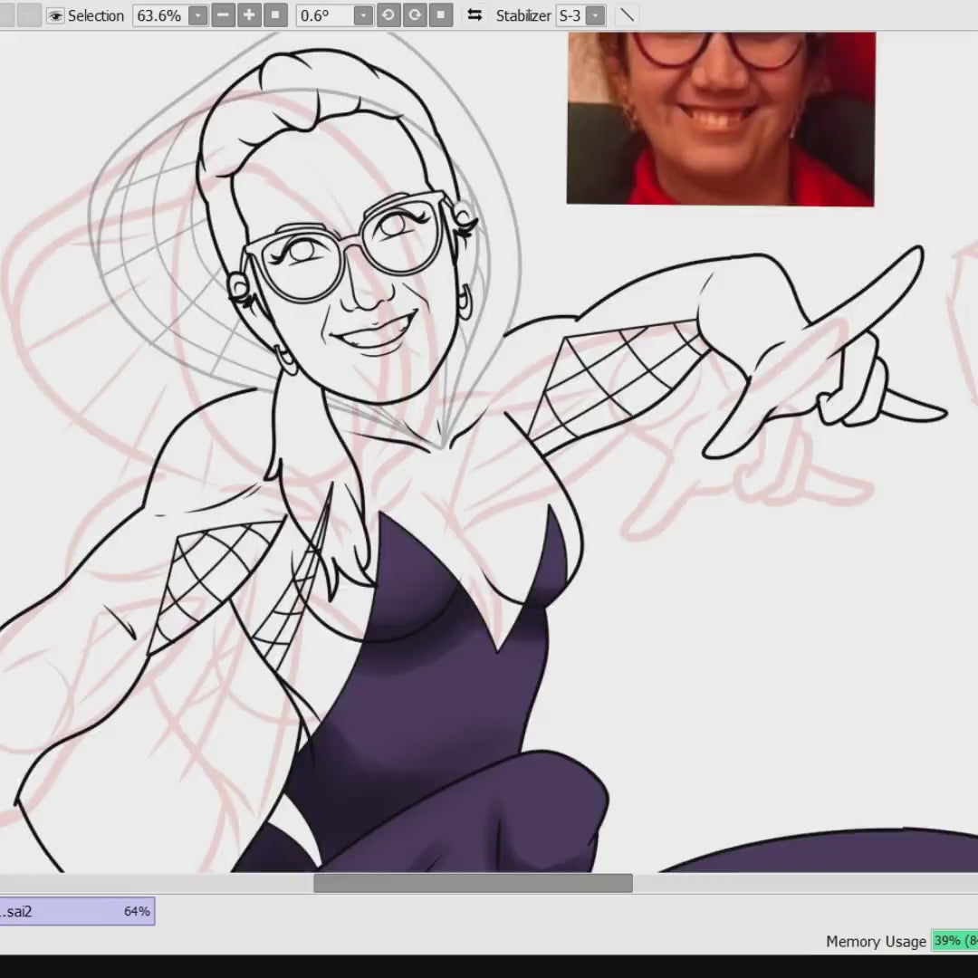Flip the canvas view horizontally
The image size is (978, 978).
(x=475, y=15)
